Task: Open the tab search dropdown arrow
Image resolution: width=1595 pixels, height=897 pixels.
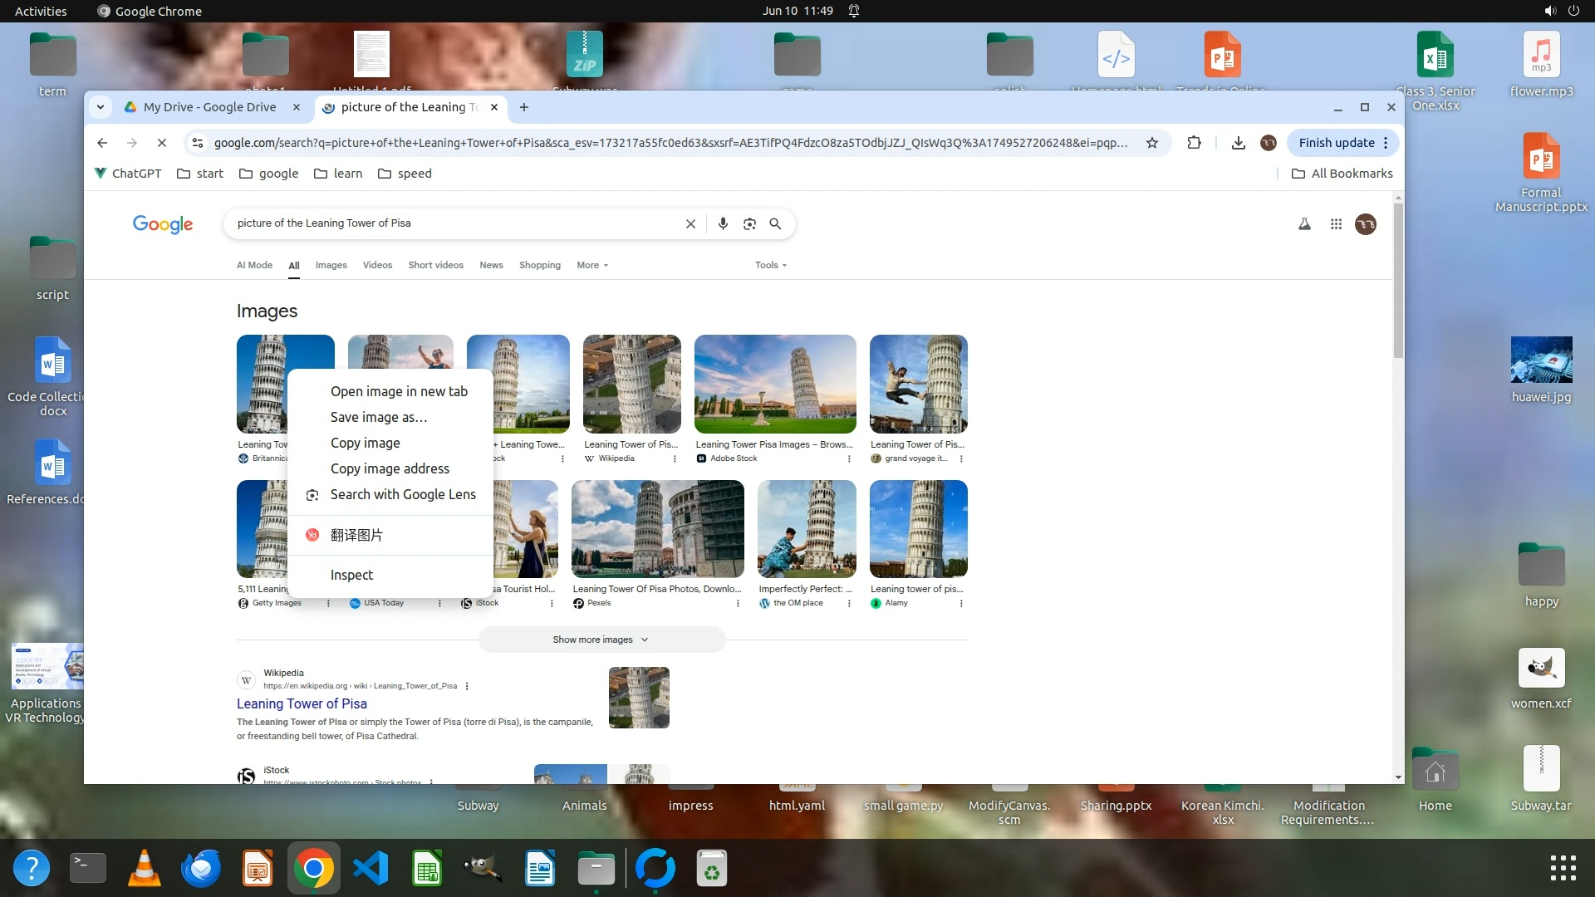Action: pos(101,107)
